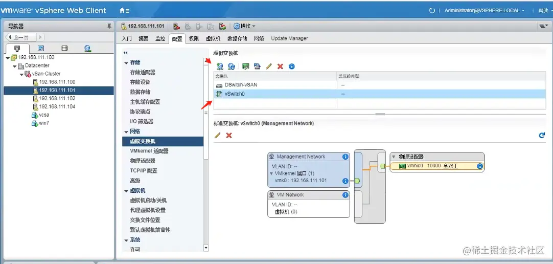Collapse the 192.168.111.103 tree node
Viewport: 553px width, 264px height.
coord(8,57)
